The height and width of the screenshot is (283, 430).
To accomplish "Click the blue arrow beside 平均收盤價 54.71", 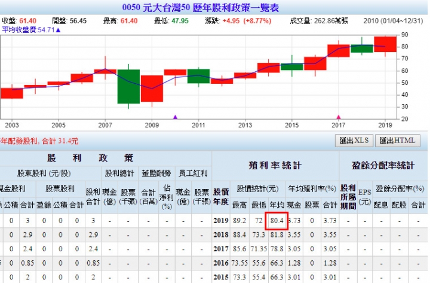I will pos(58,30).
